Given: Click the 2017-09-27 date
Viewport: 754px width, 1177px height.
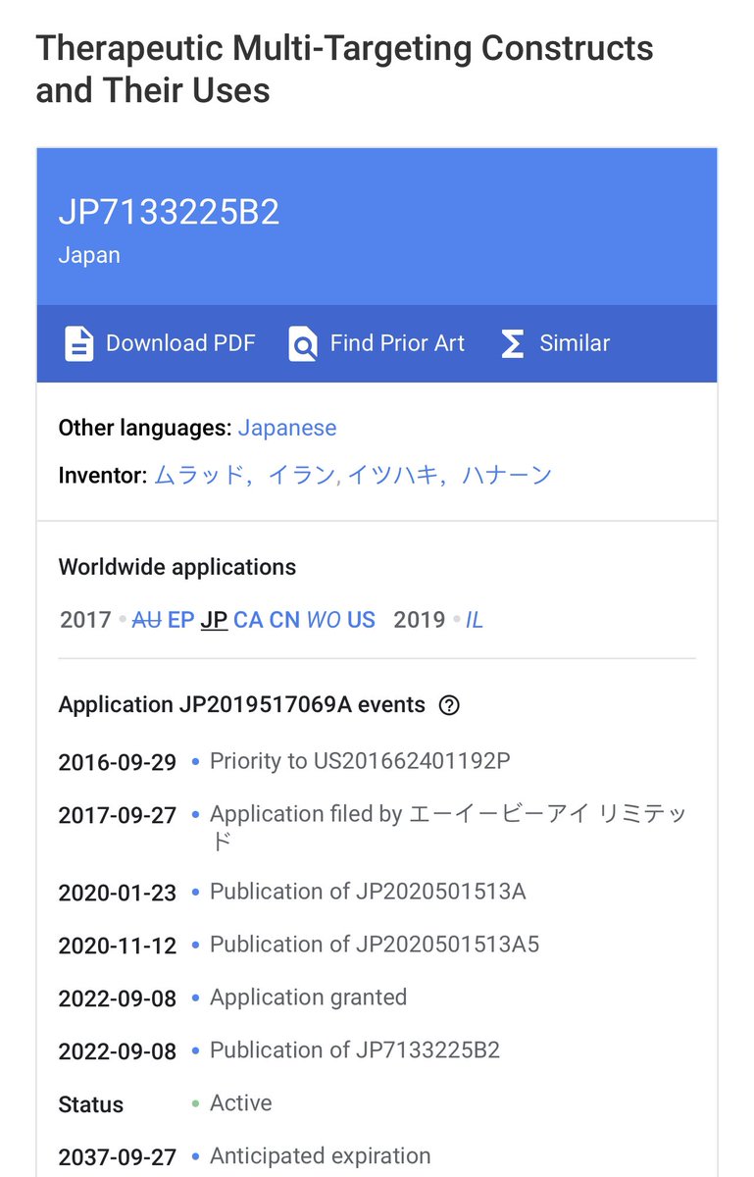Looking at the screenshot, I should click(118, 815).
